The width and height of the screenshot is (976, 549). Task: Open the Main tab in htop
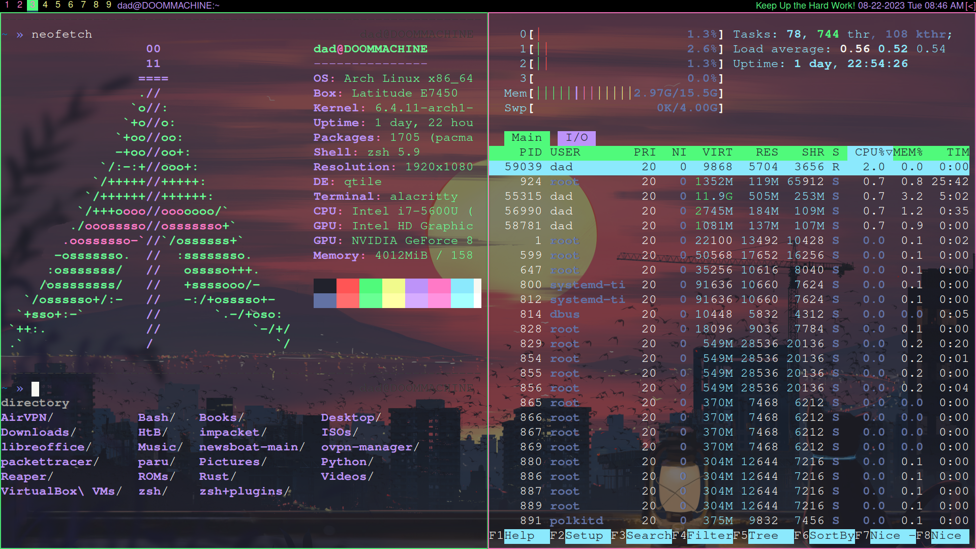527,138
